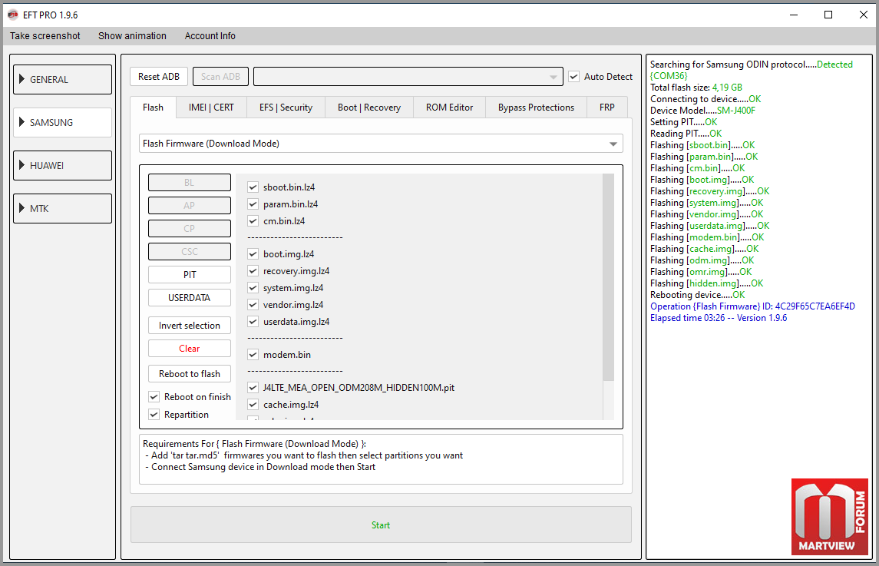The height and width of the screenshot is (566, 879).
Task: Open the ADB device dropdown list
Action: tap(408, 77)
